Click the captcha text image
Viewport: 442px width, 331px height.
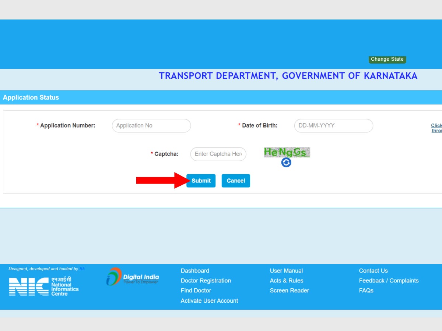(x=287, y=152)
